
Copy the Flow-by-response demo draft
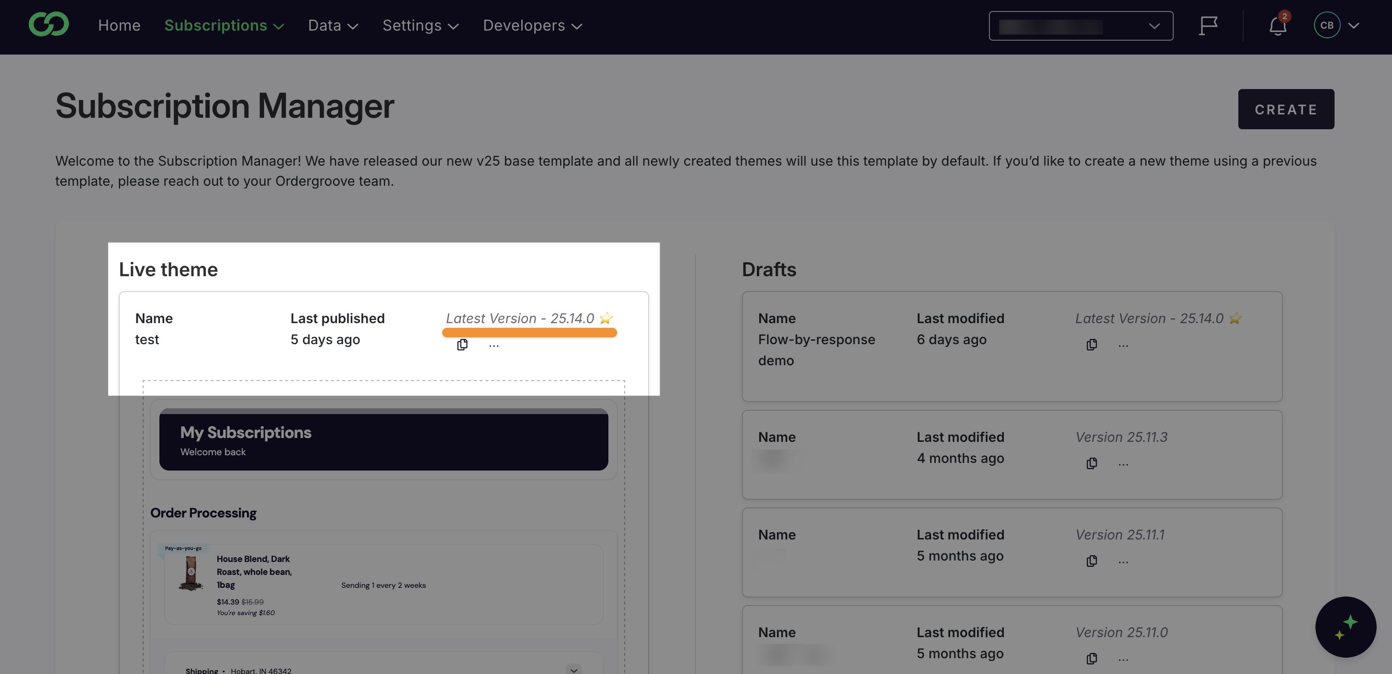point(1091,344)
